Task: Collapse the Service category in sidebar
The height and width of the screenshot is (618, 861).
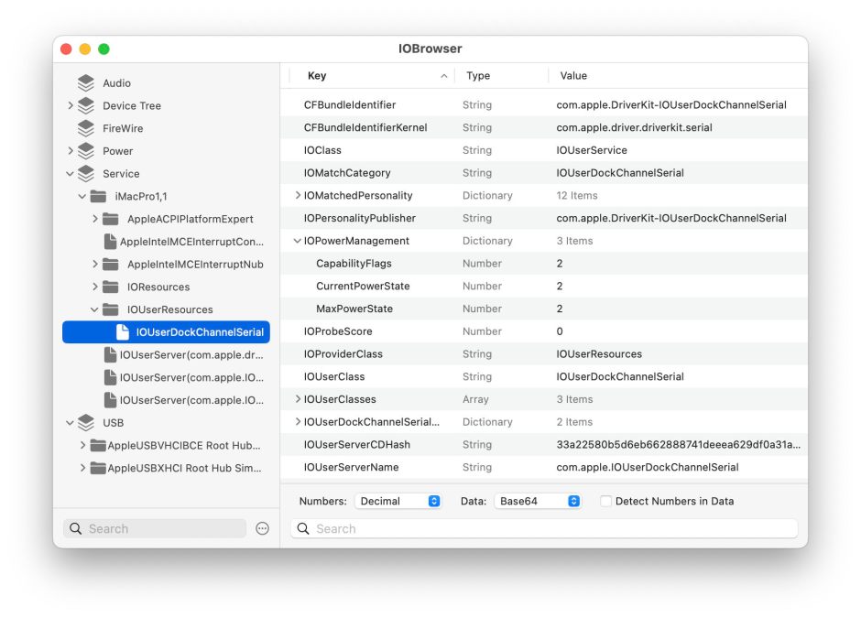Action: 71,174
